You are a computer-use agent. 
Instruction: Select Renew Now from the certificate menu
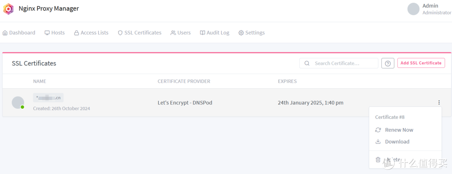(399, 130)
